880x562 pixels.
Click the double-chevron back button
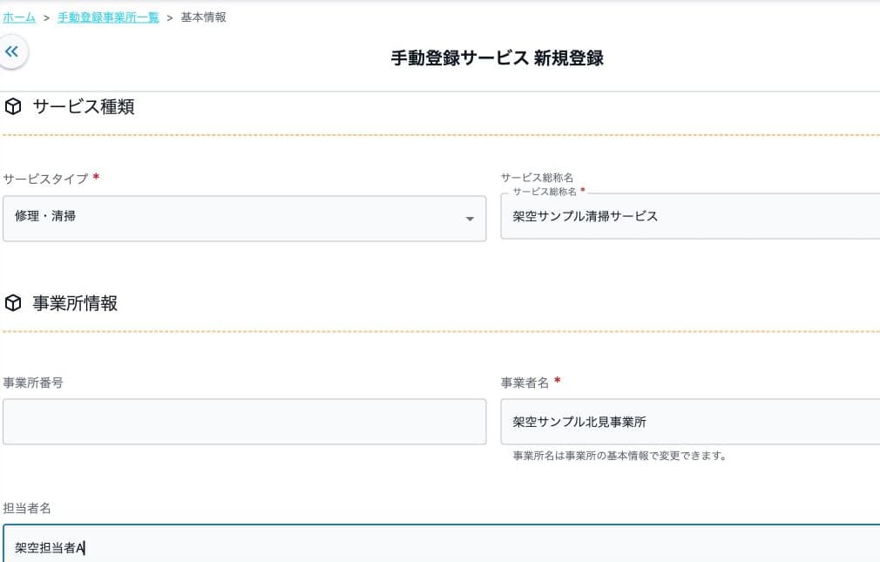pos(12,52)
